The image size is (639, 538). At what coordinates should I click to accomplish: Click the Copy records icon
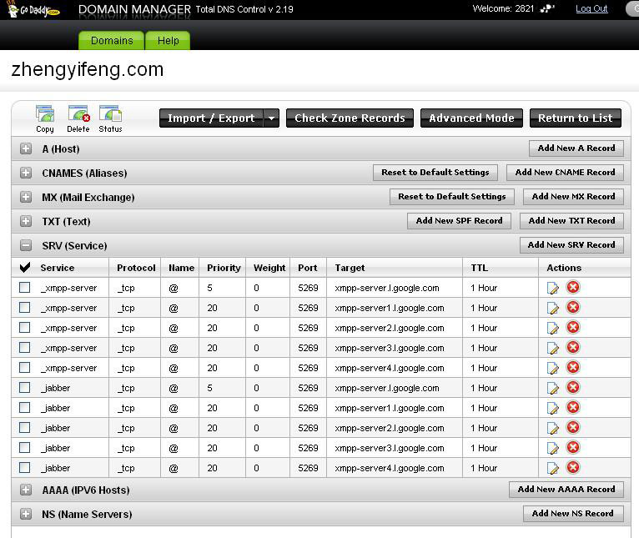(45, 118)
